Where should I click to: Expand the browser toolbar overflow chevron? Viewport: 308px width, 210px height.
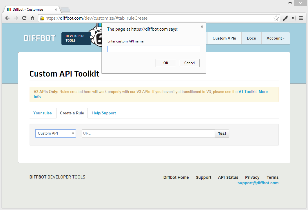pyautogui.click(x=293, y=18)
